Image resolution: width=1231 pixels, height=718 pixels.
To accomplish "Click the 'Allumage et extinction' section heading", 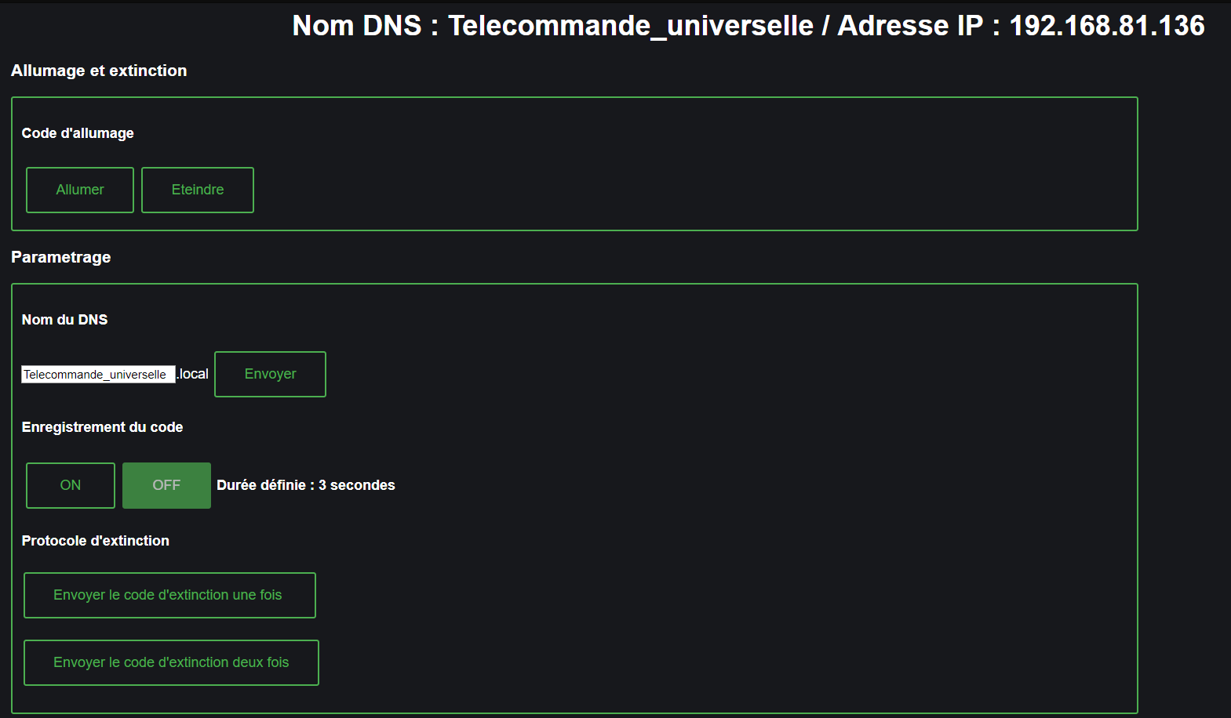I will click(99, 71).
